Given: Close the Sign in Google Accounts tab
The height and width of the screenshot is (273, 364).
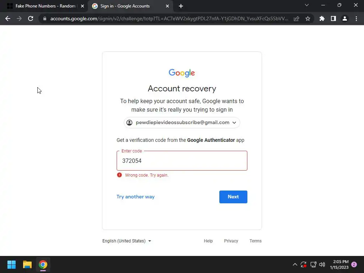Looking at the screenshot, I should click(167, 6).
